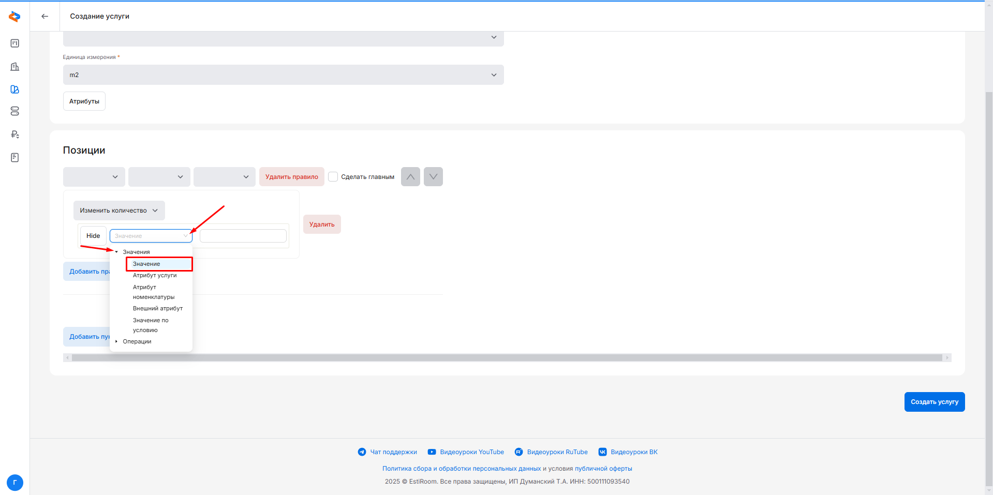Open the buildings sidebar icon
Screen dimensions: 993x495
(x=14, y=67)
